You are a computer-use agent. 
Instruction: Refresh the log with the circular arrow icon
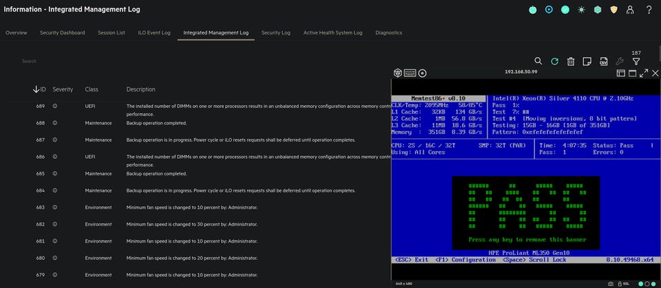[555, 61]
